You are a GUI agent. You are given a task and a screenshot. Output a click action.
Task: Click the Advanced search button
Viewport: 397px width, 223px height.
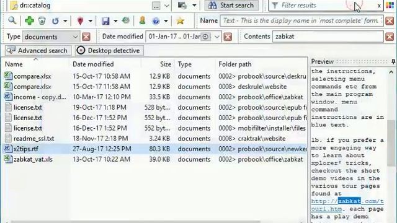(x=38, y=51)
